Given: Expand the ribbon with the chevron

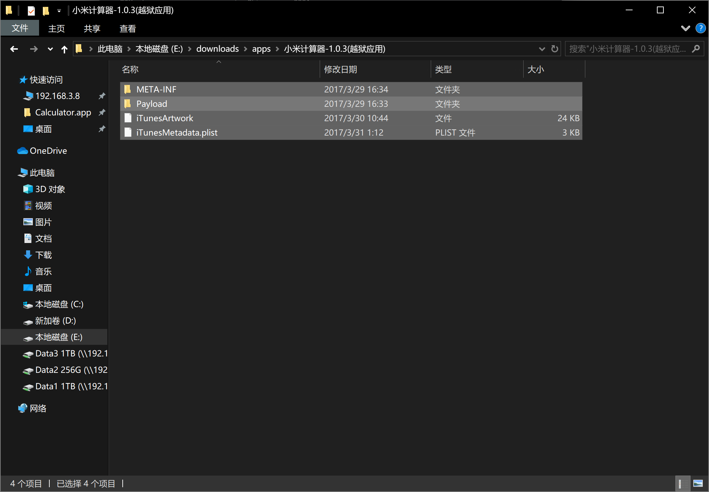Looking at the screenshot, I should 685,28.
